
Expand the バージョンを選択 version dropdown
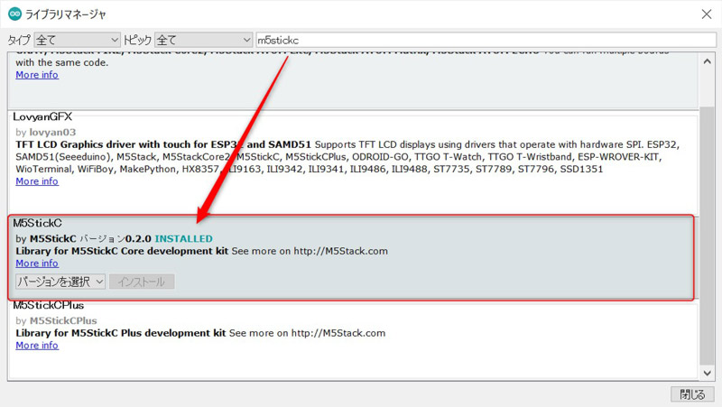[x=60, y=282]
